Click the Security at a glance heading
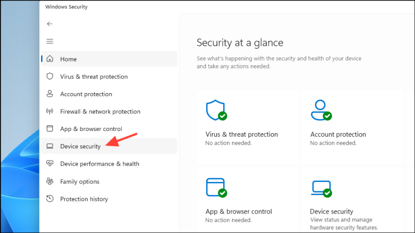415x233 pixels. tap(240, 43)
